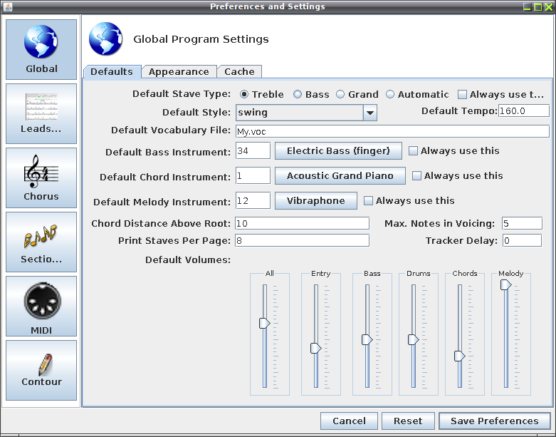Toggle the Always use this stave type checkbox

coord(500,94)
